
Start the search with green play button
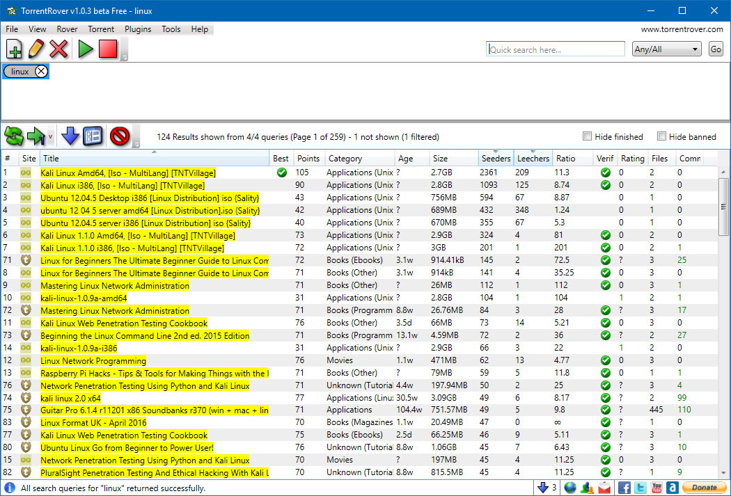tap(86, 49)
